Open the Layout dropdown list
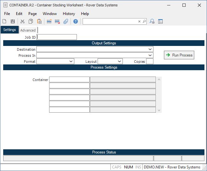This screenshot has width=207, height=171. (119, 61)
